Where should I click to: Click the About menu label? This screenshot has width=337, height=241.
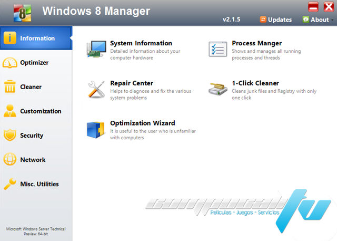[320, 20]
